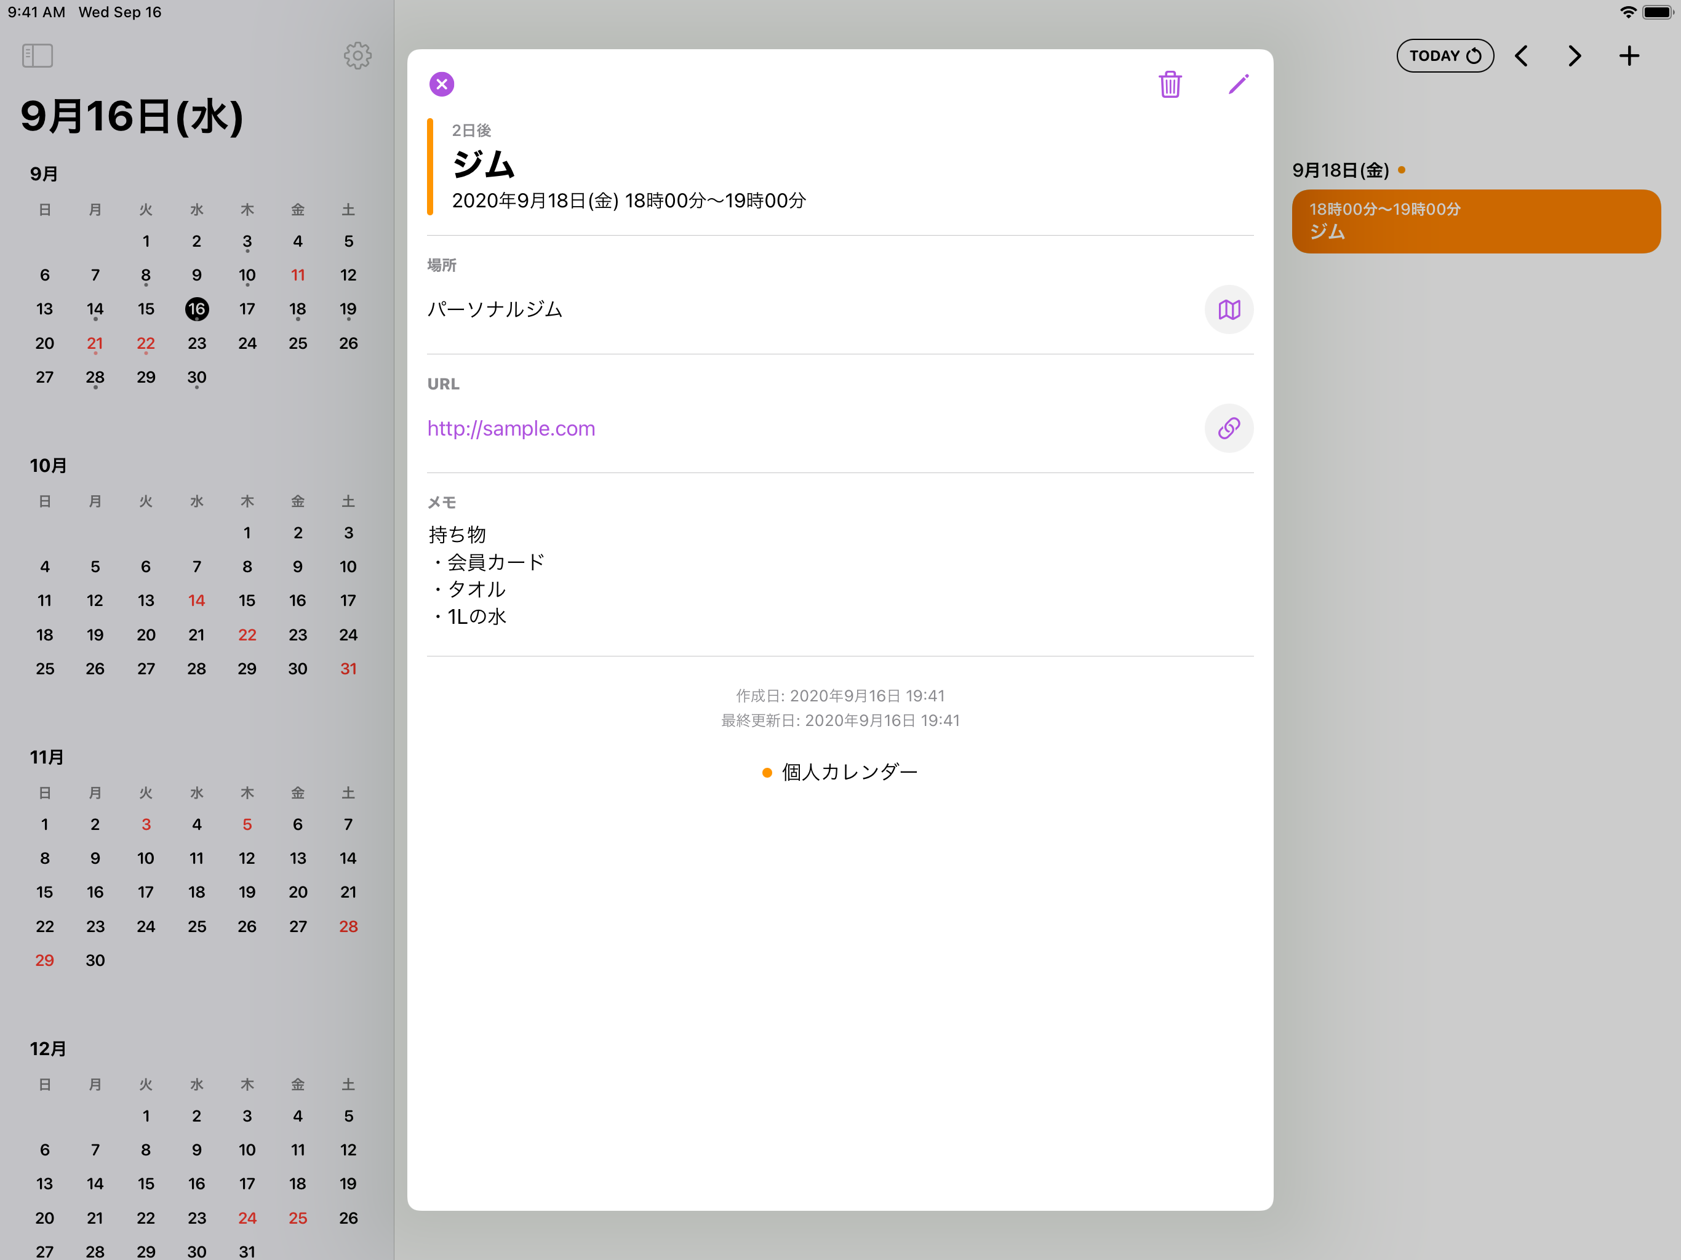Go to previous period with left chevron

pos(1523,55)
